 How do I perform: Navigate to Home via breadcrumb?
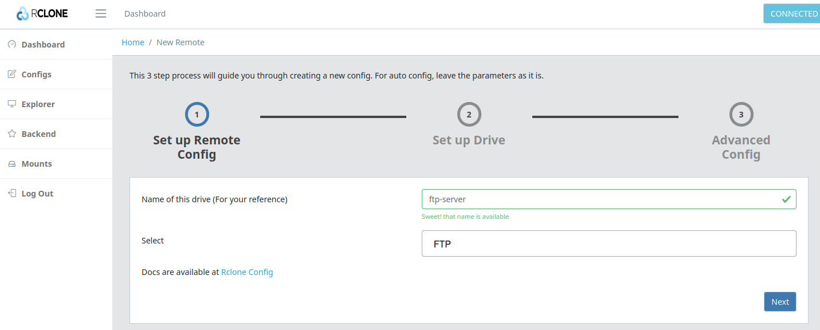pyautogui.click(x=132, y=42)
